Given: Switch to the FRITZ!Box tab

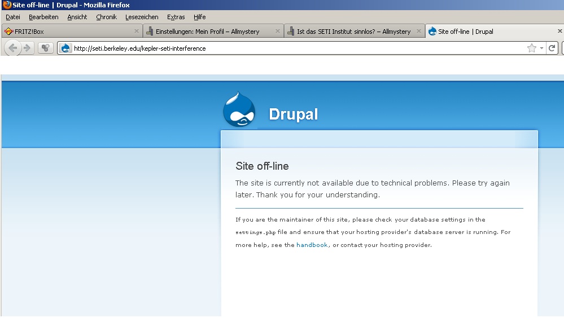Looking at the screenshot, I should click(72, 31).
